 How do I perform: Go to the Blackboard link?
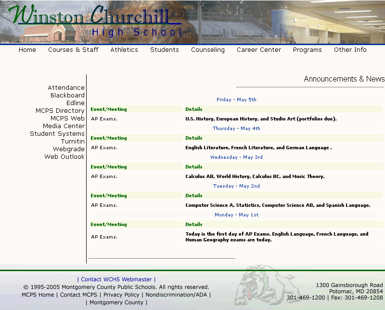pos(67,95)
